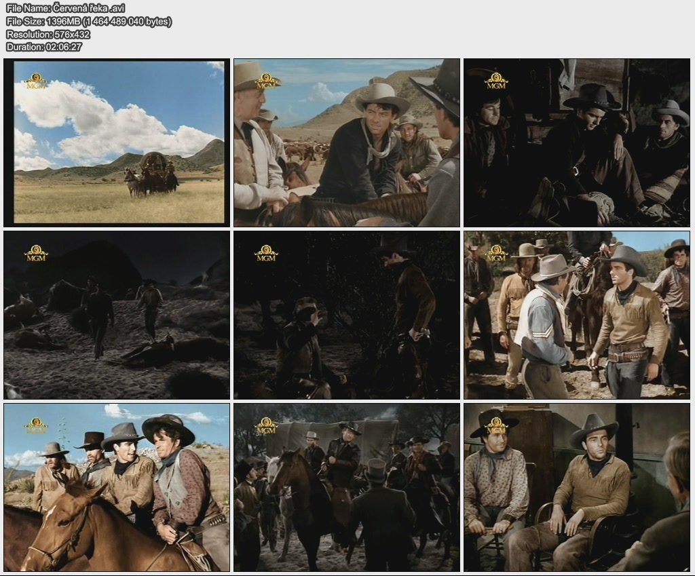Image resolution: width=695 pixels, height=576 pixels.
Task: Click the MGM logo in the dark tree frame
Action: click(x=266, y=253)
